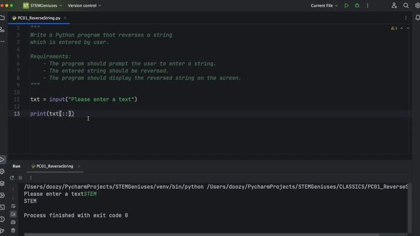This screenshot has width=420, height=236.
Task: Close the PC01_ReverseString run tab
Action: 79,167
